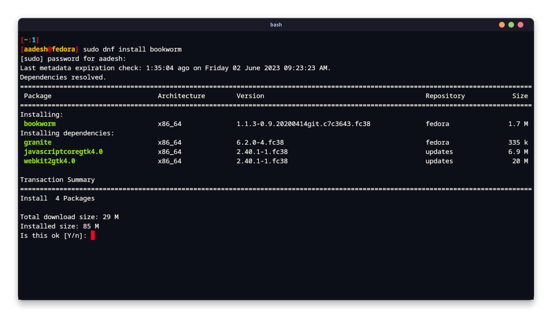
Task: Click the pink window control circle
Action: coord(520,24)
